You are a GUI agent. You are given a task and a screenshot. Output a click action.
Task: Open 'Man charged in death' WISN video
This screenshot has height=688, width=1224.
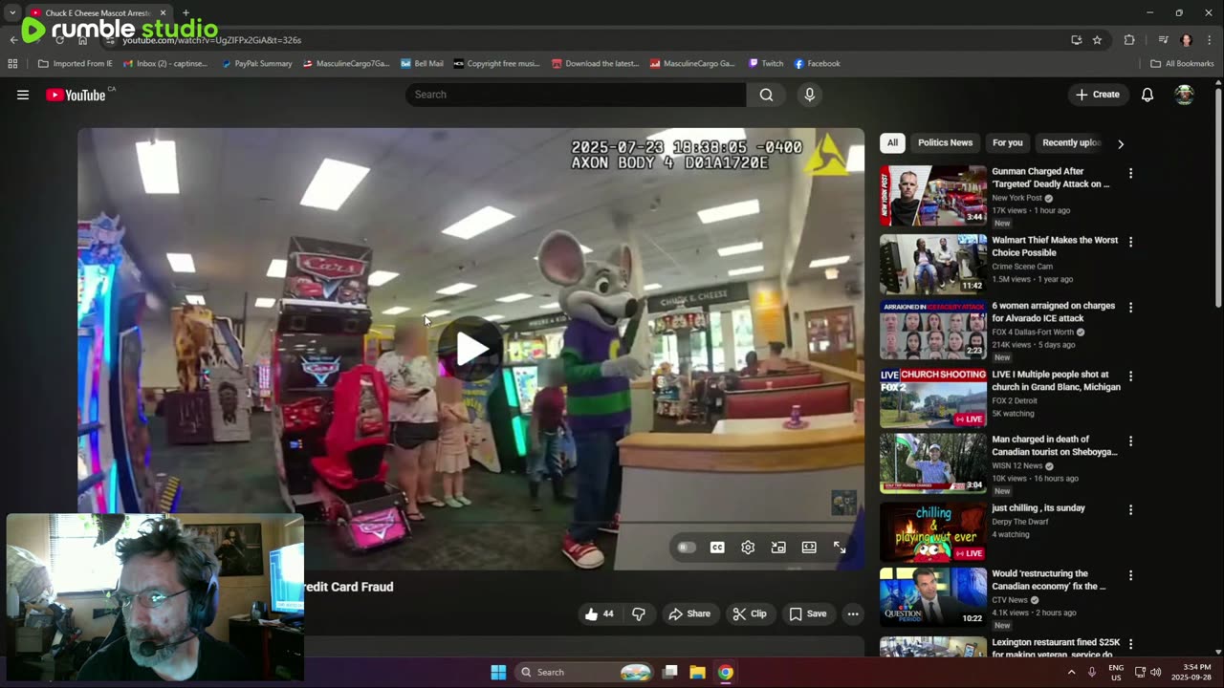(1054, 445)
